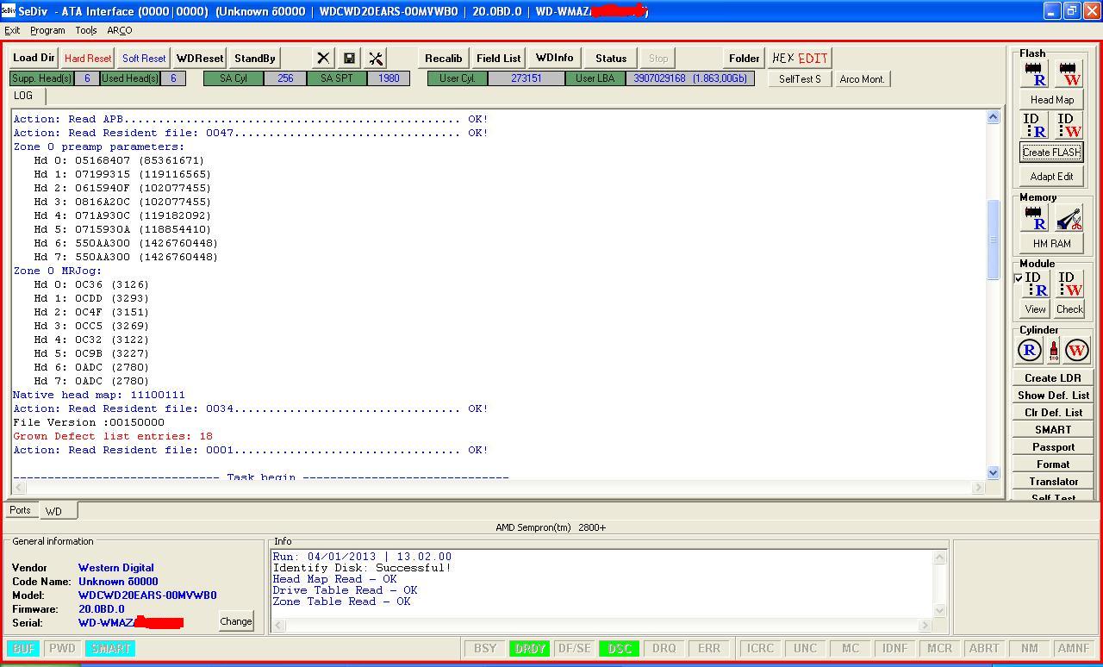Open the Arco Mont. button
This screenshot has width=1103, height=667.
tap(863, 78)
